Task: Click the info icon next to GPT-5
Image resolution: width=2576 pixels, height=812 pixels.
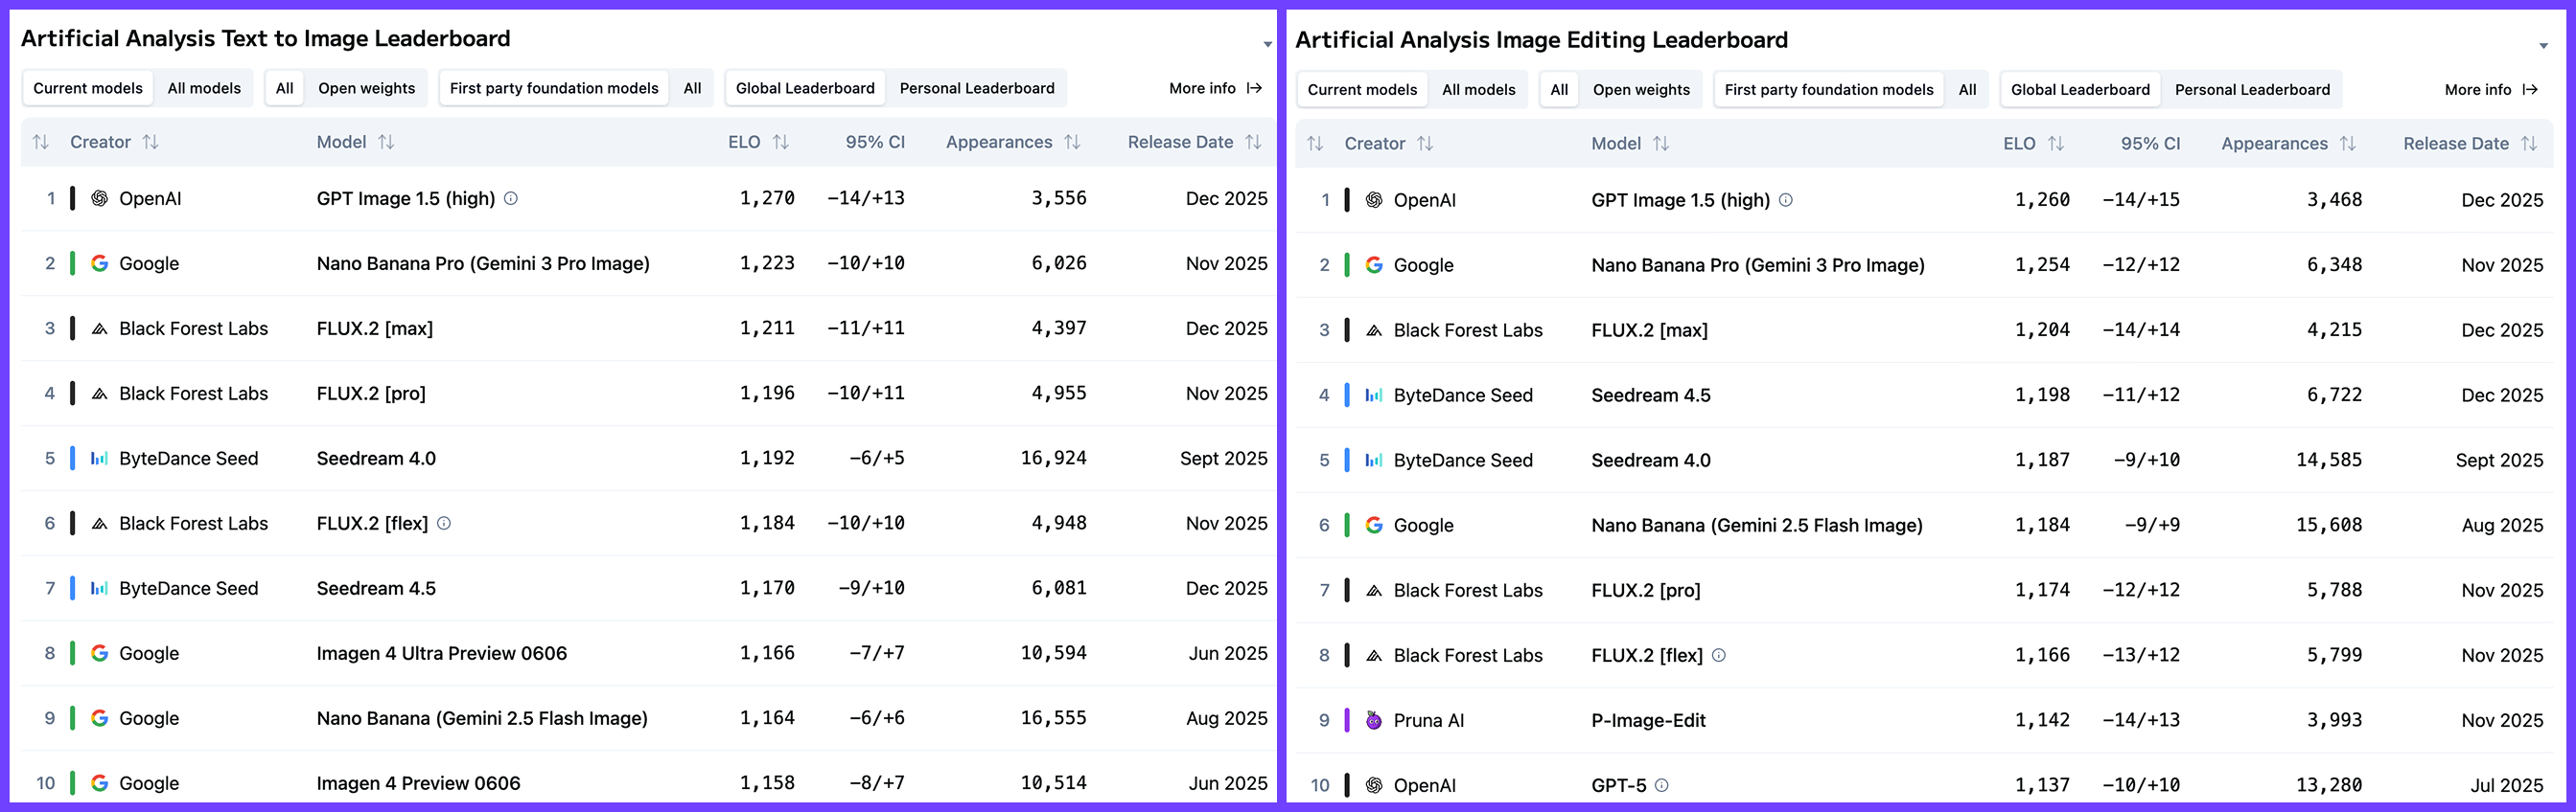Action: 1662,785
